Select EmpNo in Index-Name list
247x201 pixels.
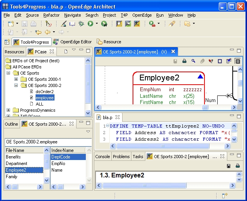(58, 164)
